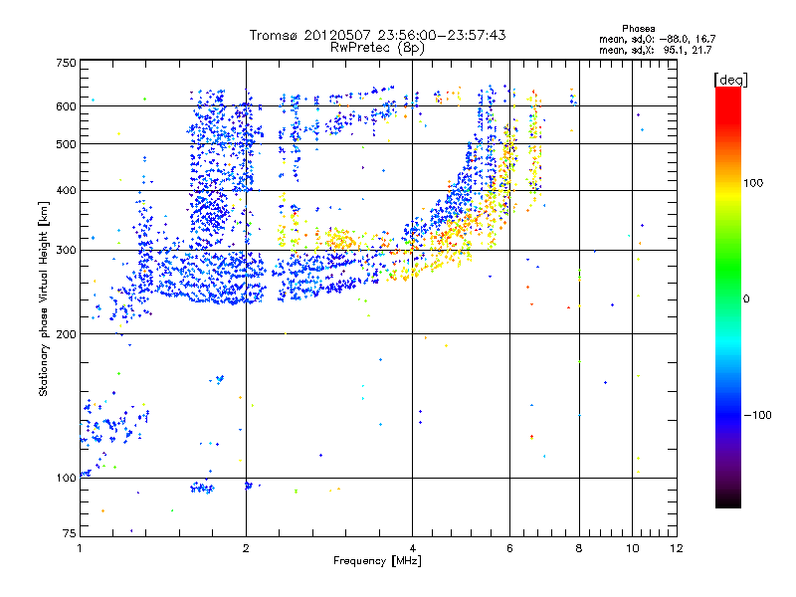Click the plot title 'Tromsø 20120507 23:56:00-23:57:43'

click(x=377, y=35)
